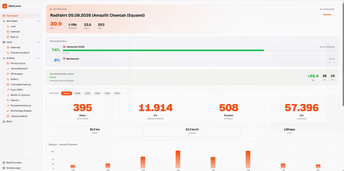344x171 pixels.
Task: Open the Liste menu item
Action: (23, 26)
